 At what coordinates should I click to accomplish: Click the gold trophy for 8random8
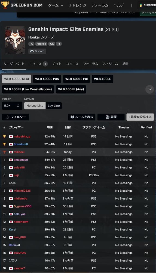[4, 144]
